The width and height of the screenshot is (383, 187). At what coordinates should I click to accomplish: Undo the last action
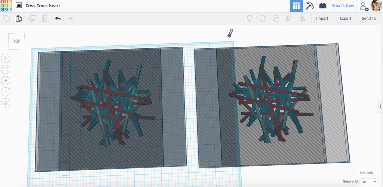pos(58,19)
